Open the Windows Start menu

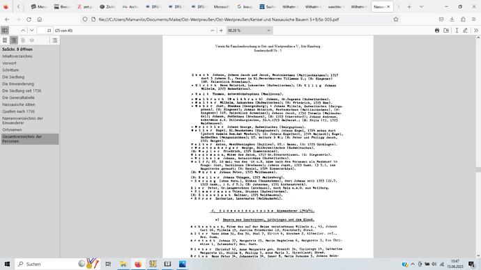coord(7,264)
